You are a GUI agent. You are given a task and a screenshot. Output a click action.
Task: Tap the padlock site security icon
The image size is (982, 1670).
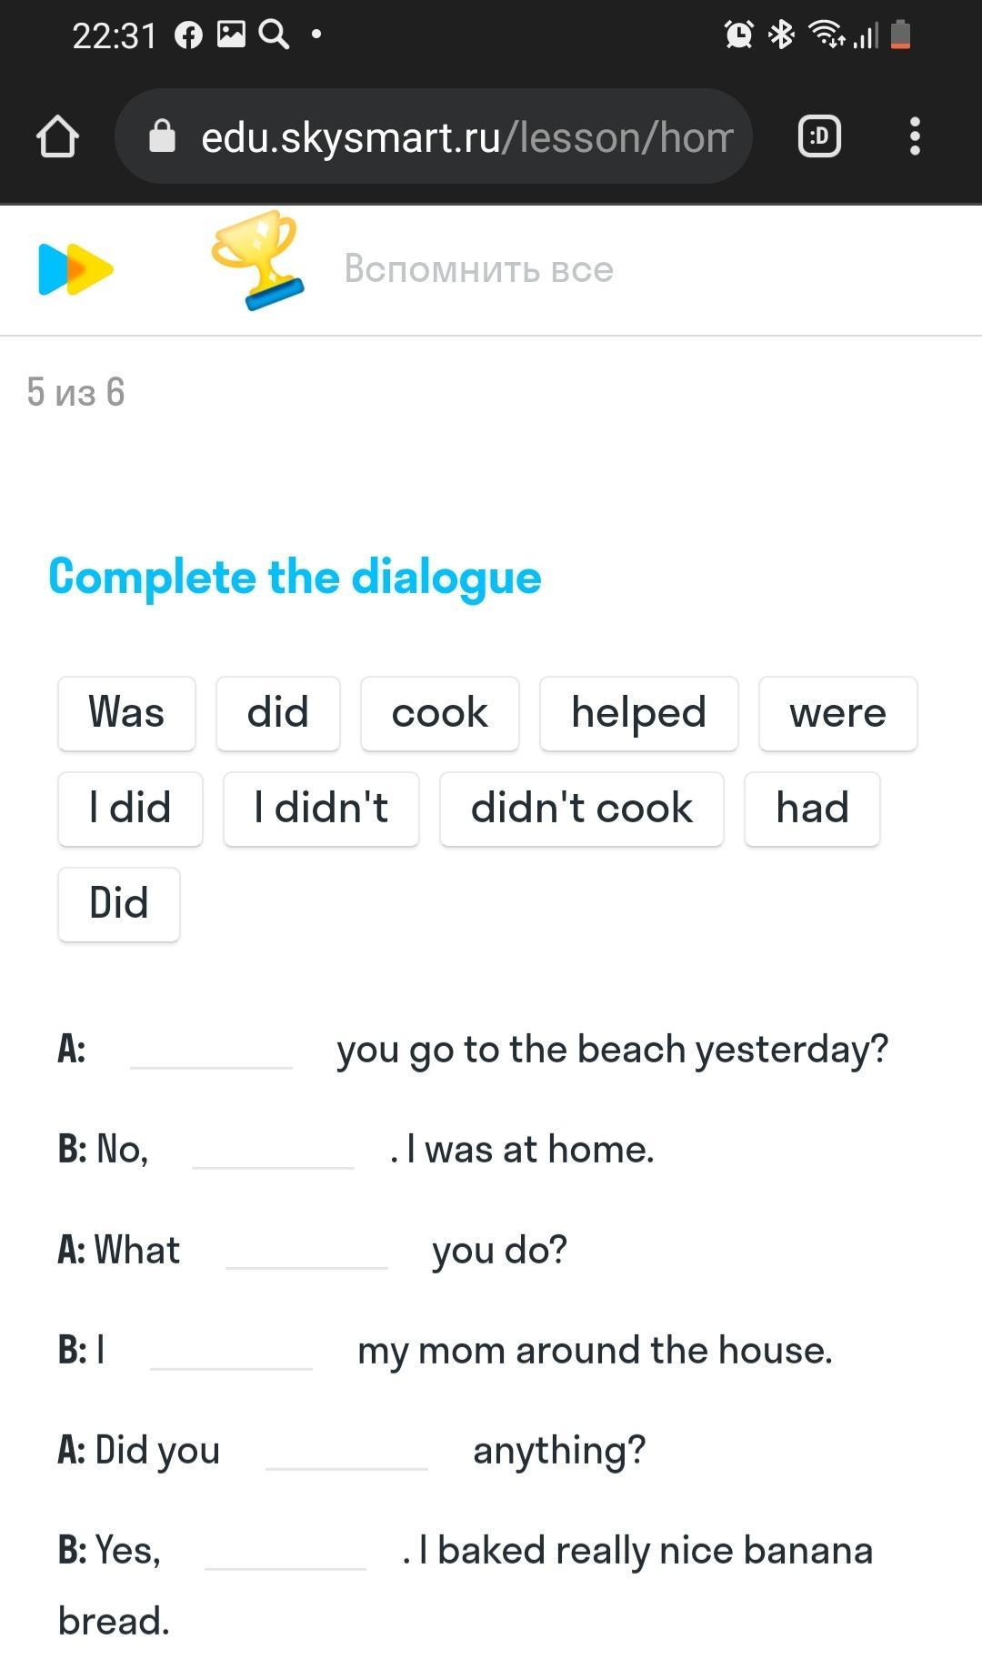point(162,137)
